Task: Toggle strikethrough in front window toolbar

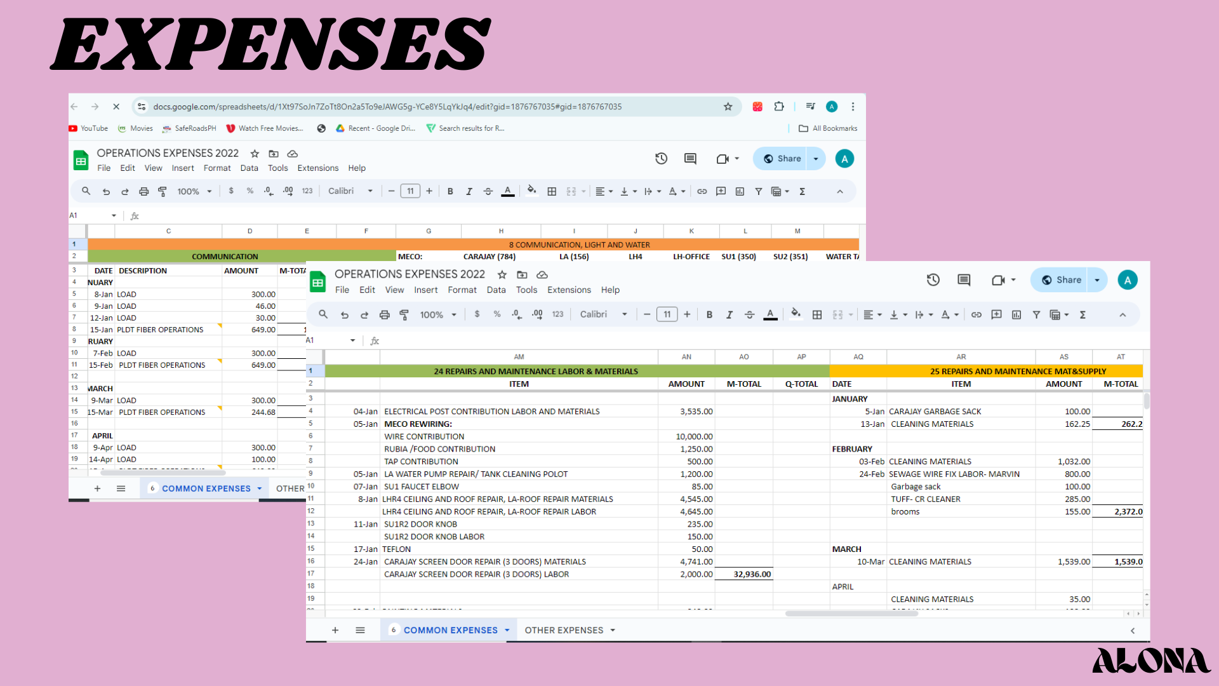Action: coord(750,314)
